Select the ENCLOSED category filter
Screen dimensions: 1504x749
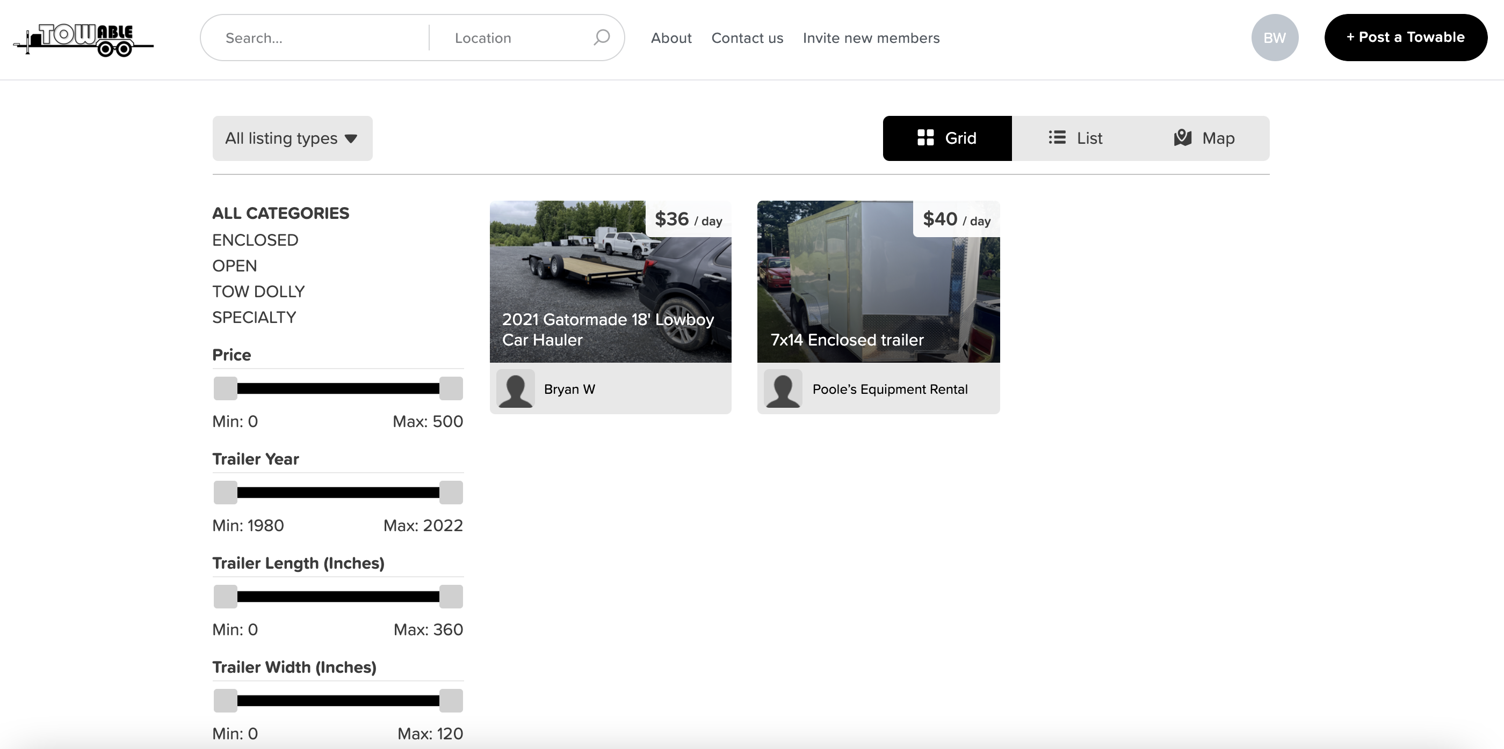point(255,240)
